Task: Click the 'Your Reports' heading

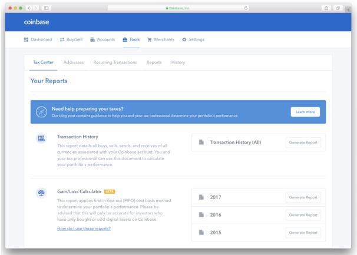Action: 49,81
